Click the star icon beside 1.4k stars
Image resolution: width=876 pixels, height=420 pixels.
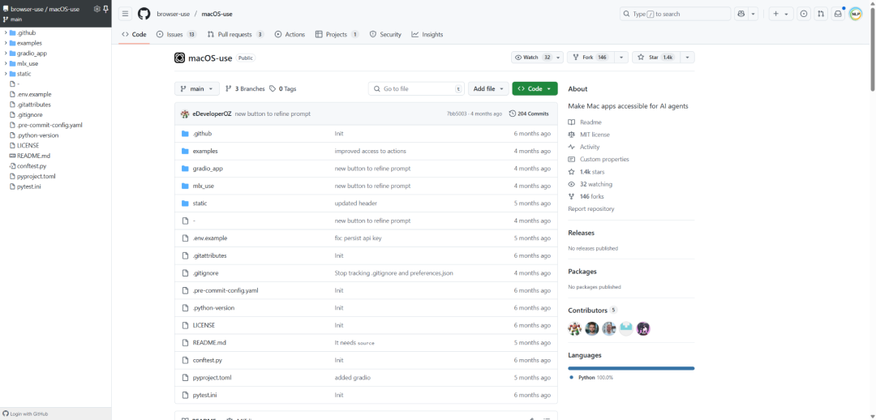[571, 172]
